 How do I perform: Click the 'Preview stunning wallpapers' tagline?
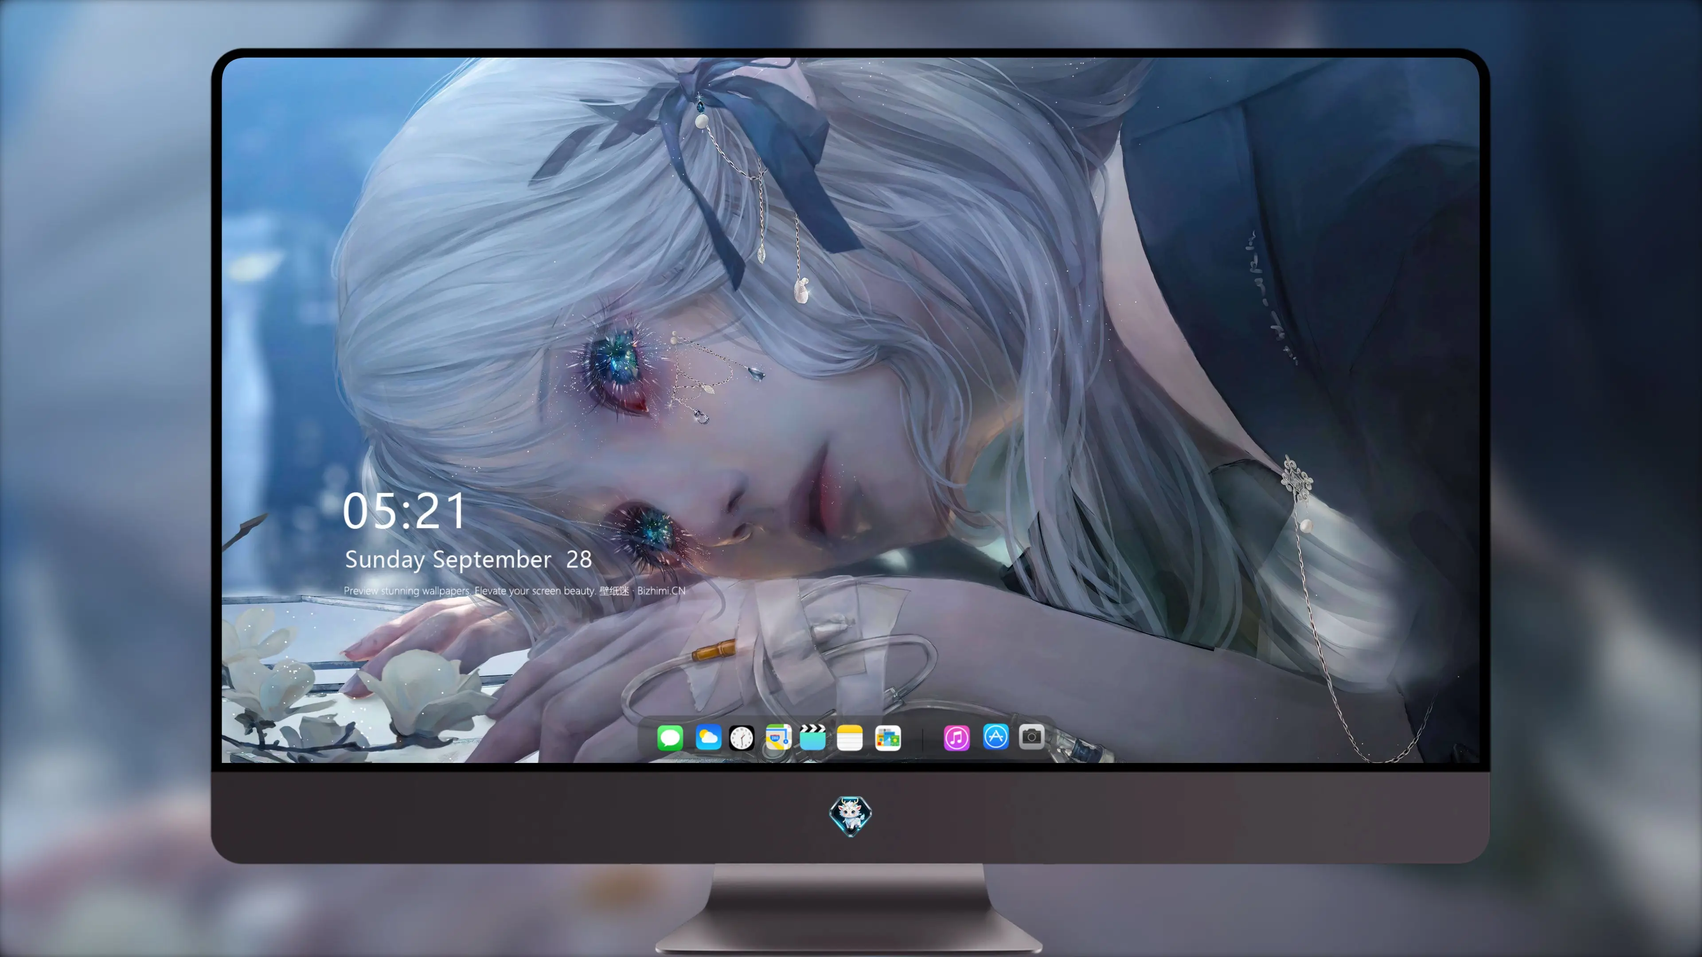pos(515,591)
